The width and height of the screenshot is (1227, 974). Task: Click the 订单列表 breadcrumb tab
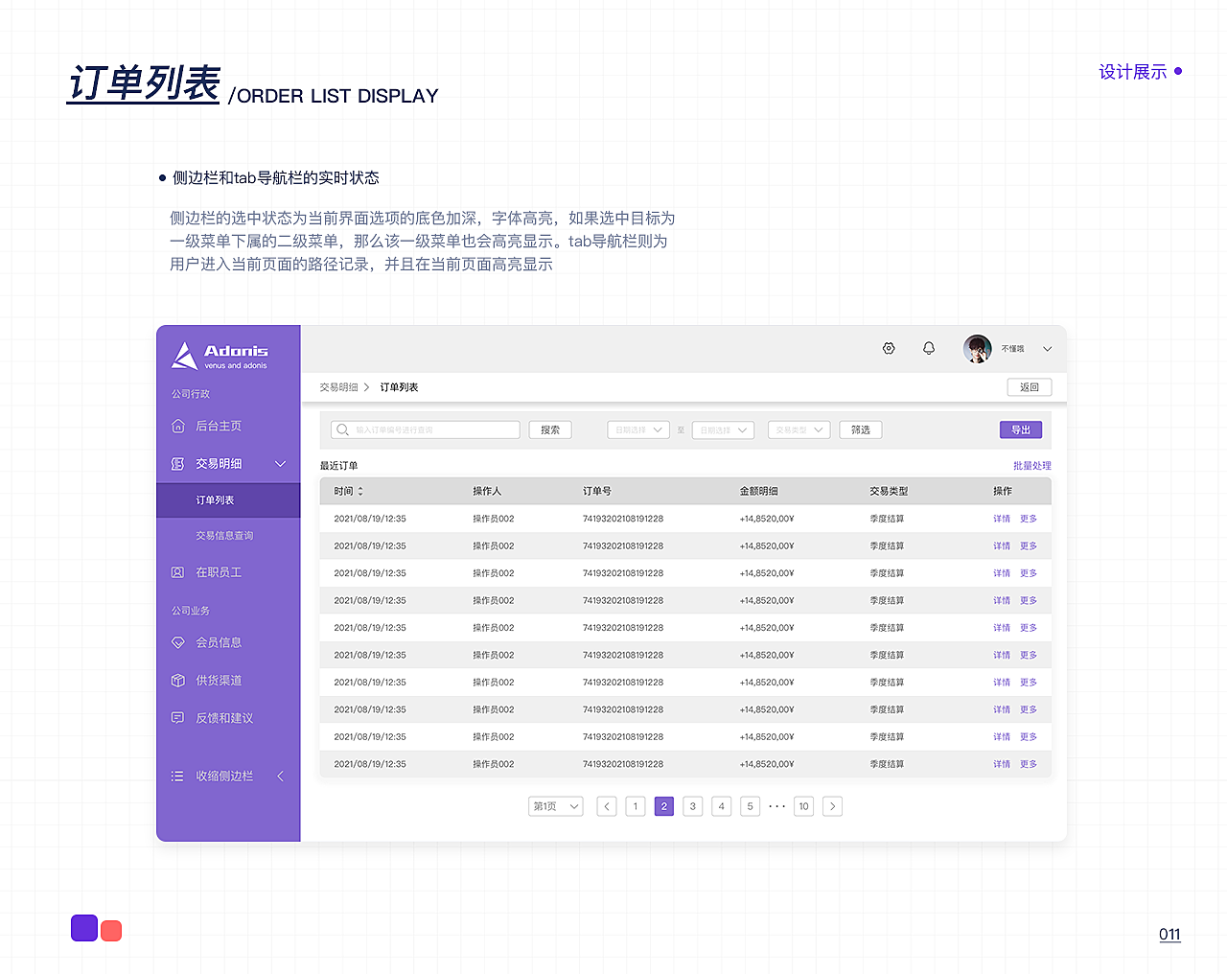399,387
